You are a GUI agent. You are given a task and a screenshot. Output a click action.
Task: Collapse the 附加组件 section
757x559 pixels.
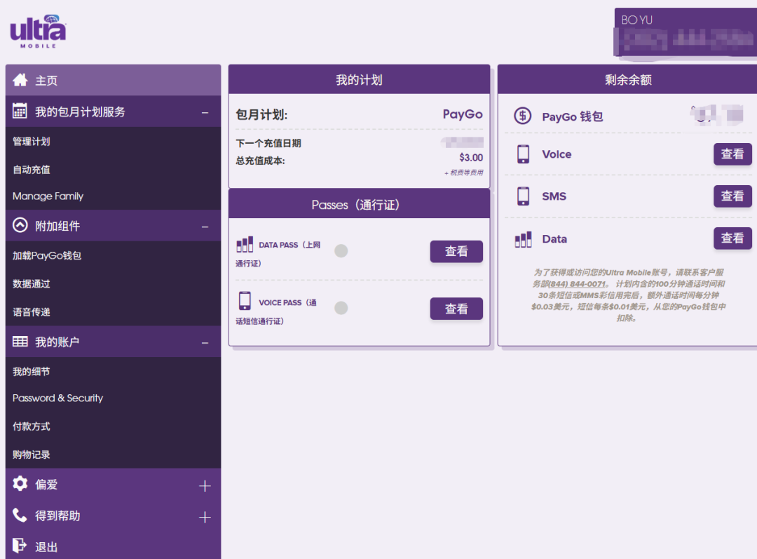coord(205,227)
